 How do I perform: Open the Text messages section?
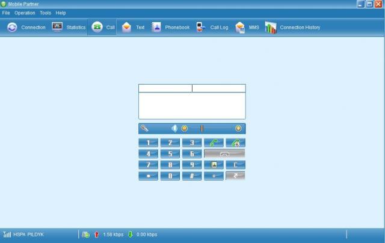coord(134,28)
